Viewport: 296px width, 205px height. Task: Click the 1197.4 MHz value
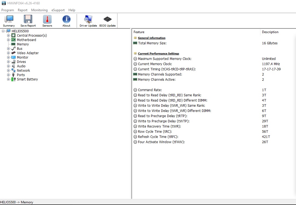pyautogui.click(x=271, y=64)
